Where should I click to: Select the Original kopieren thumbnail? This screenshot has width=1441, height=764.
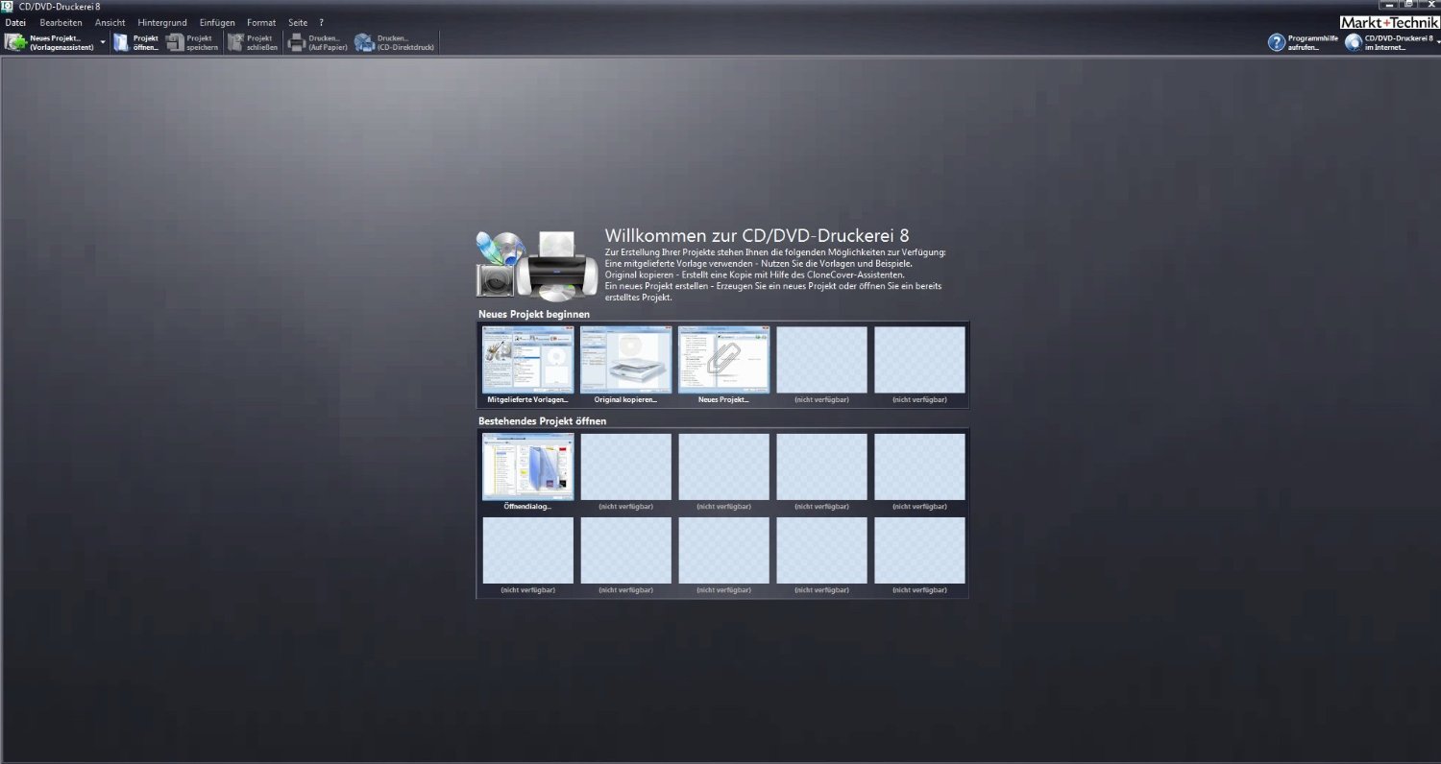coord(626,360)
